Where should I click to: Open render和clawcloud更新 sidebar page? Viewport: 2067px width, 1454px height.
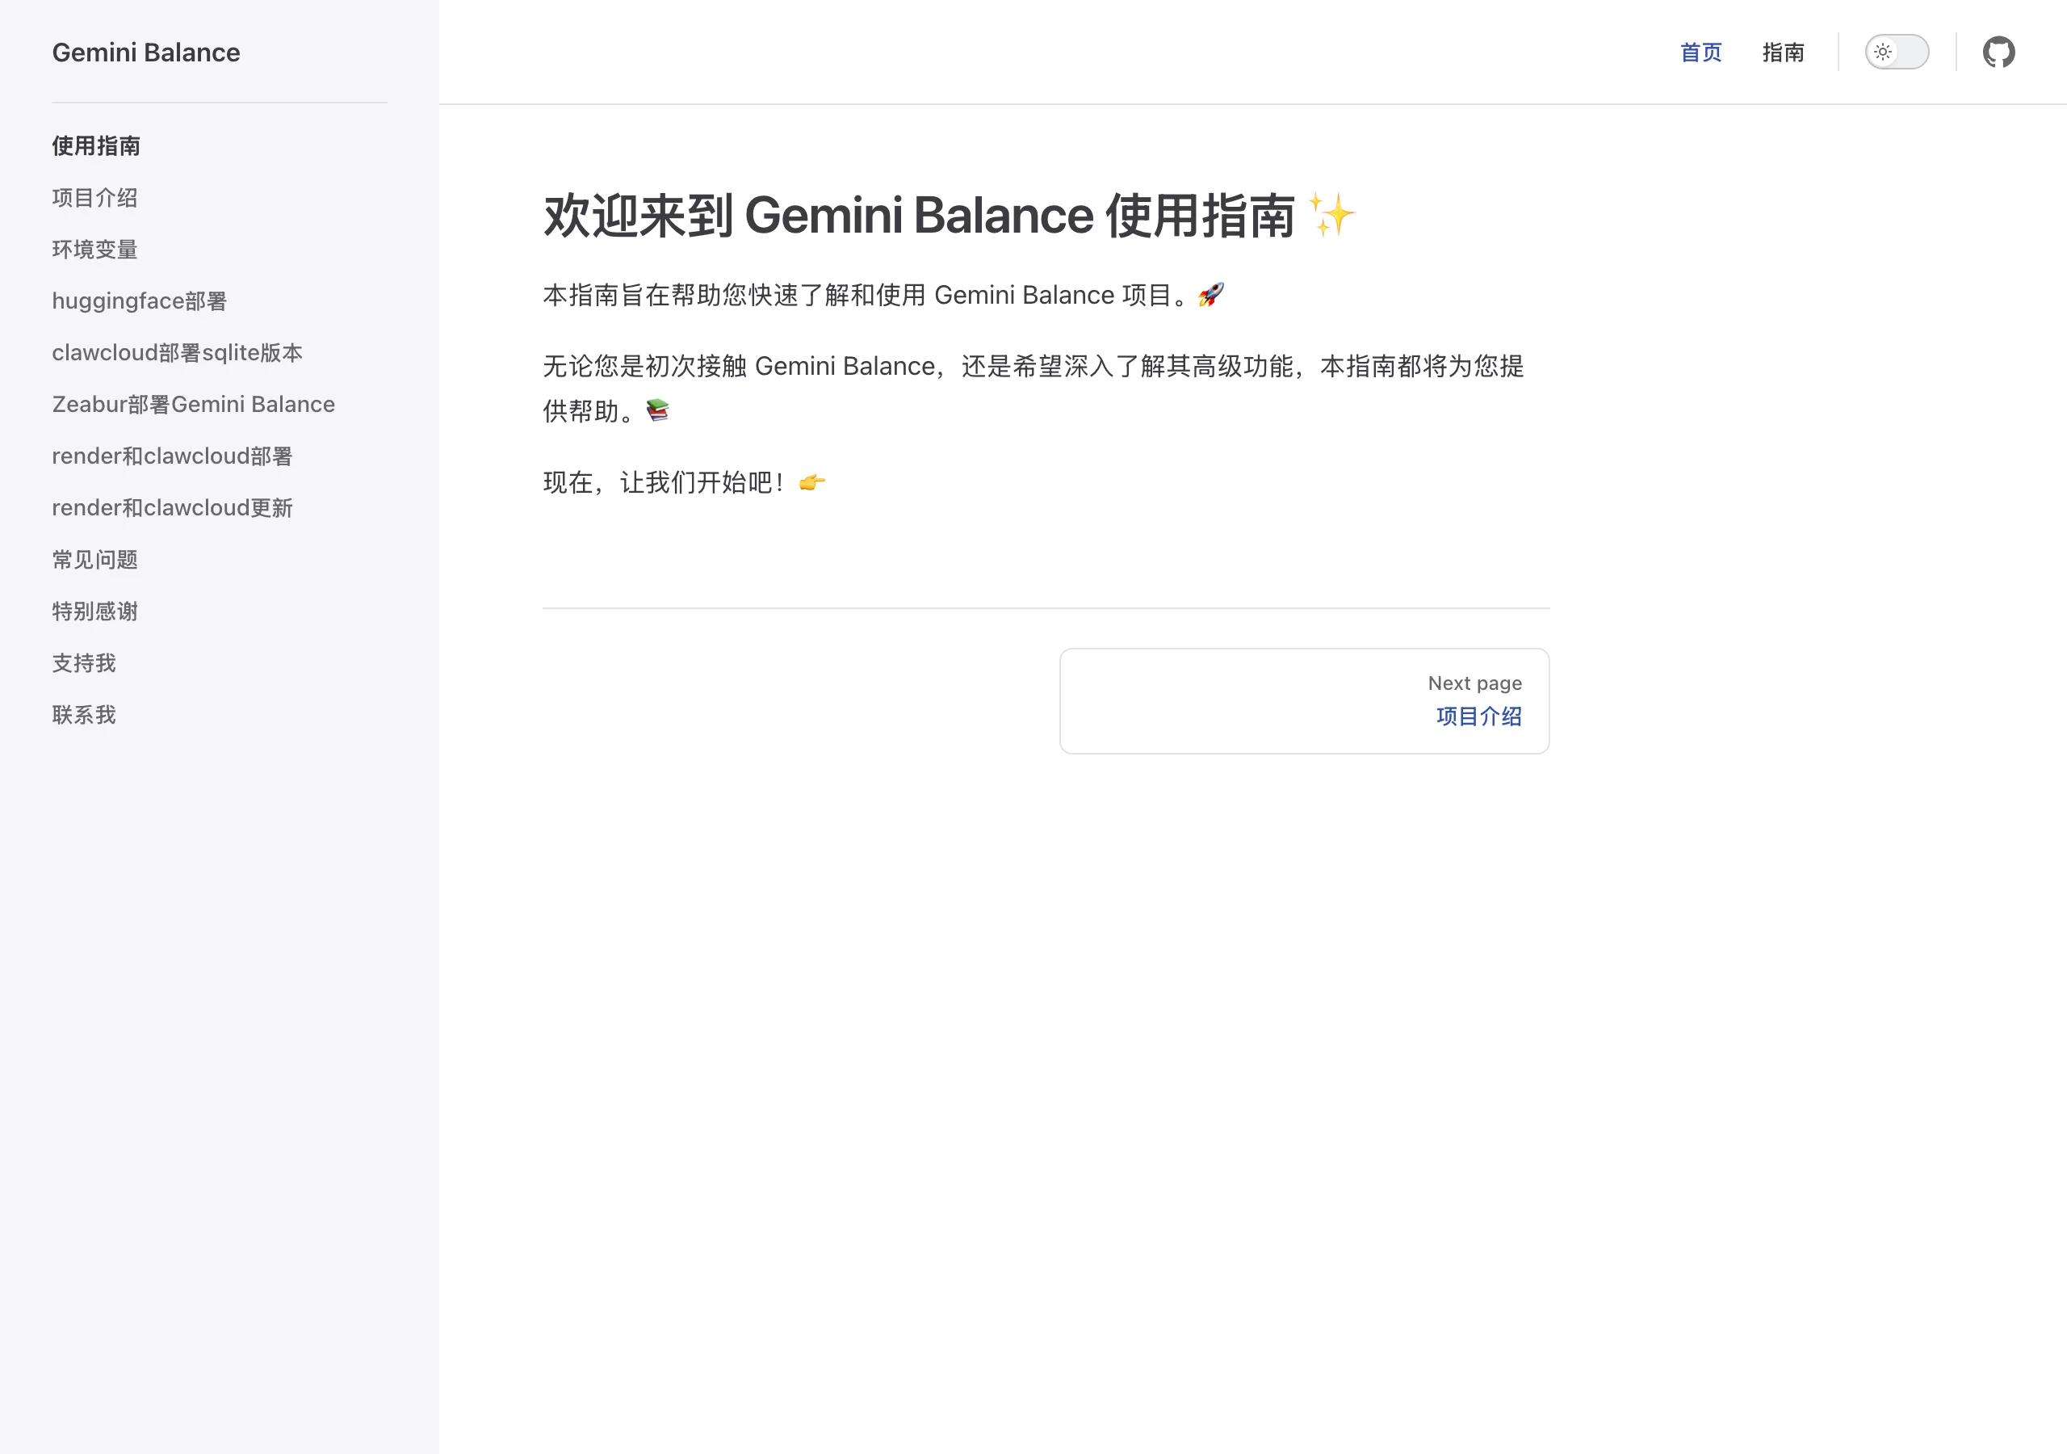click(x=172, y=508)
